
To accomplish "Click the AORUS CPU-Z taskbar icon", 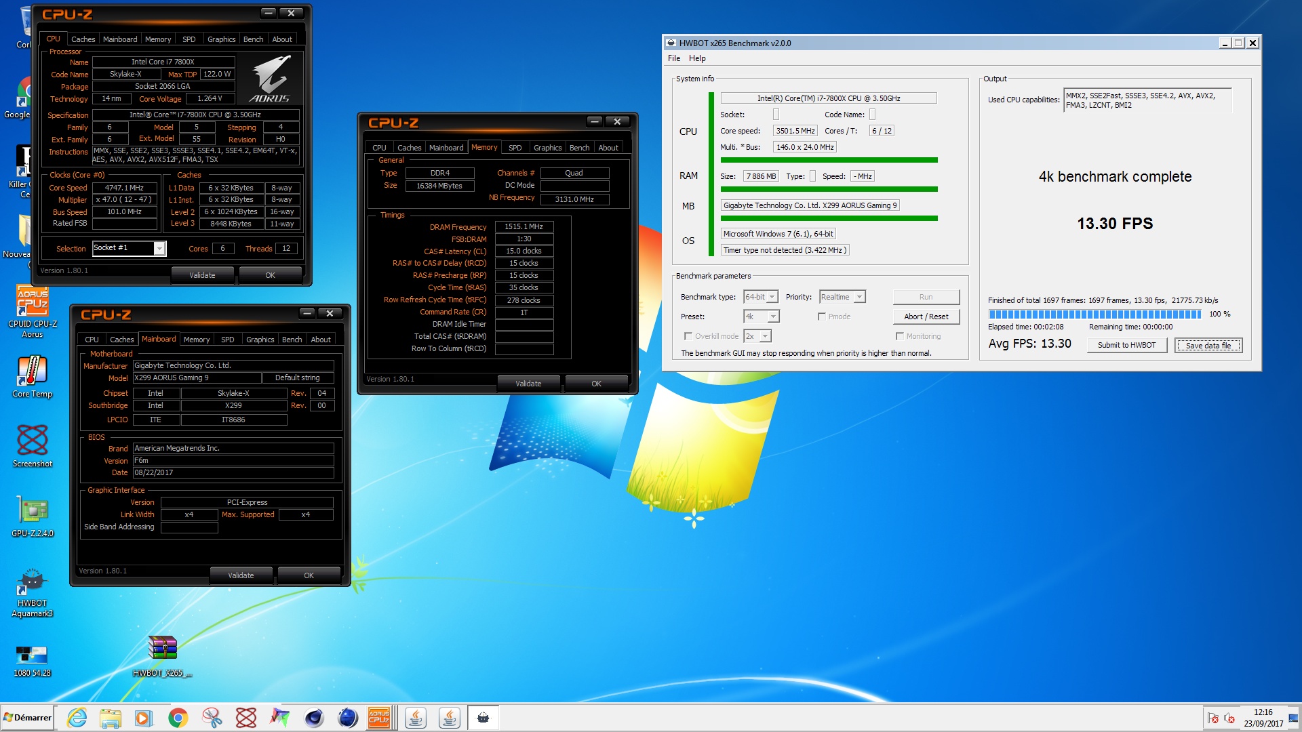I will pos(379,718).
